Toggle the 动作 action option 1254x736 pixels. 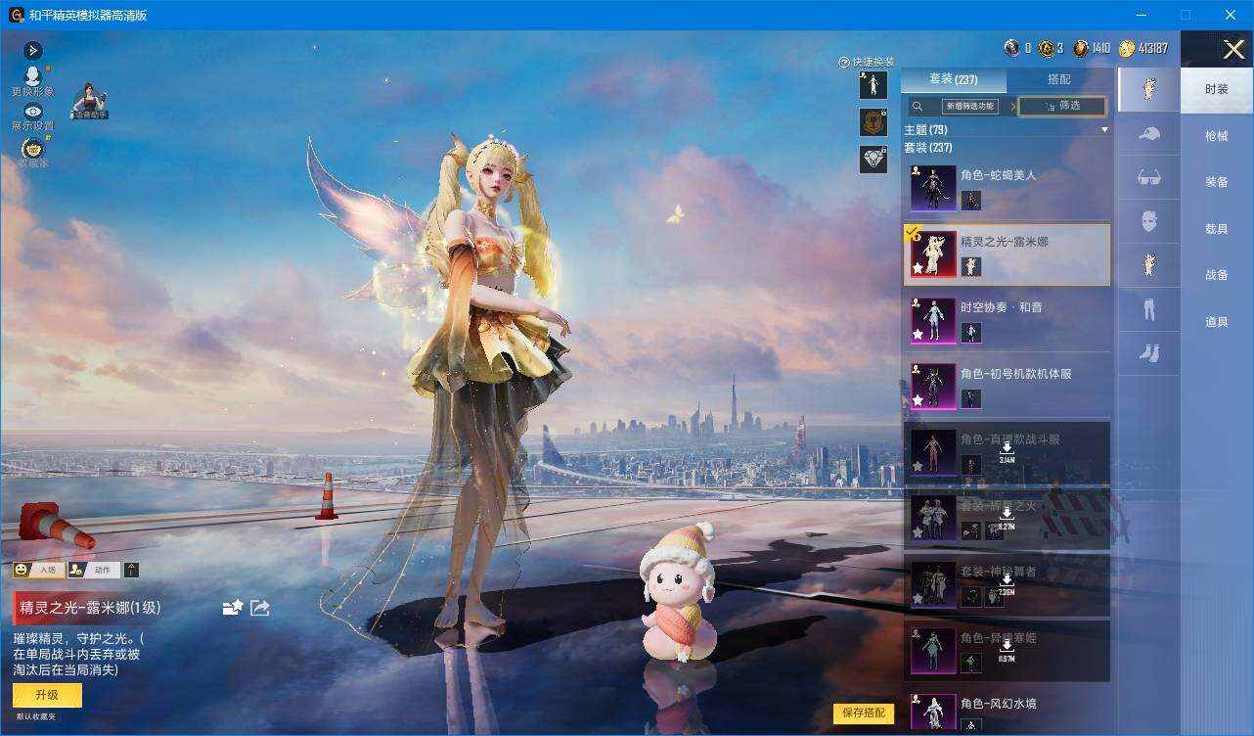(x=93, y=570)
